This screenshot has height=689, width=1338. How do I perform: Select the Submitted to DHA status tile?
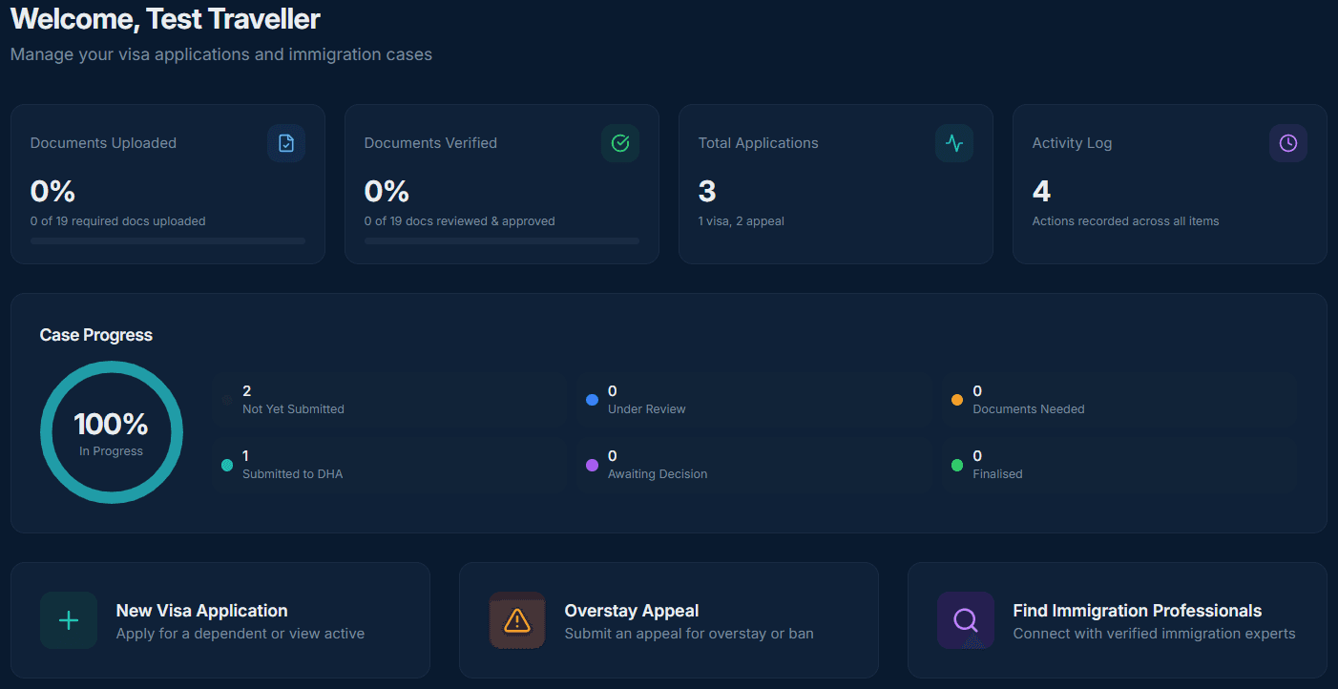[389, 465]
